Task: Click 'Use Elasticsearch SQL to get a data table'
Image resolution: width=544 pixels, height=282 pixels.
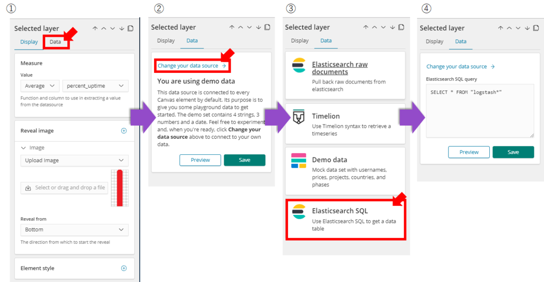Action: pyautogui.click(x=354, y=225)
